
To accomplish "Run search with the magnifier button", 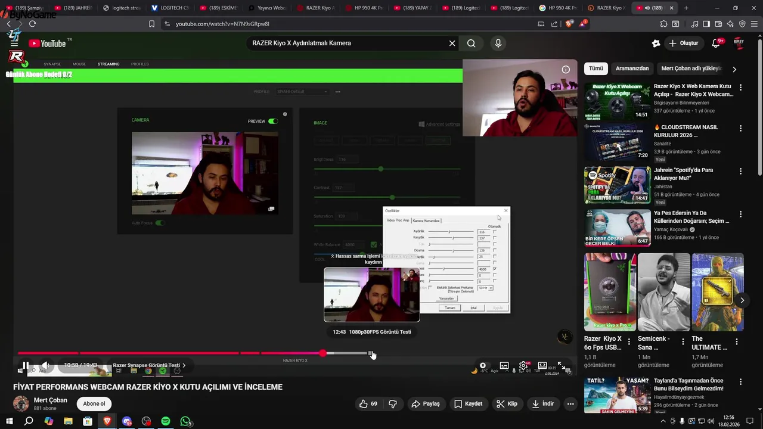I will (x=472, y=43).
